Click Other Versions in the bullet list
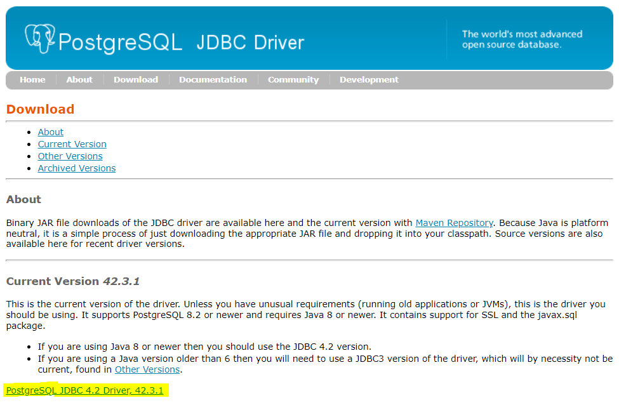This screenshot has height=405, width=619. 70,156
